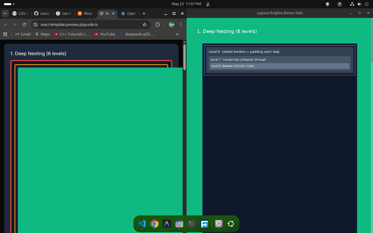Image resolution: width=373 pixels, height=233 pixels.
Task: Switch to the GitHub Leviz tab
Action: pyautogui.click(x=42, y=13)
